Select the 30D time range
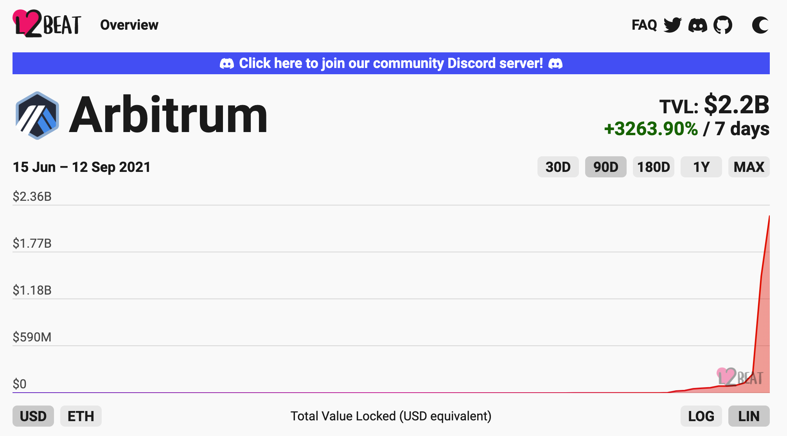This screenshot has height=436, width=787. [x=558, y=167]
